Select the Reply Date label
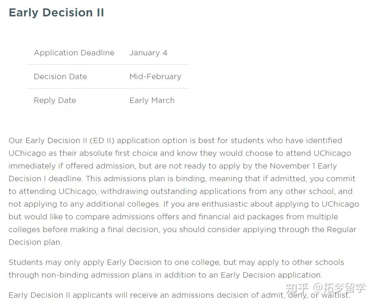The height and width of the screenshot is (303, 375). (55, 100)
